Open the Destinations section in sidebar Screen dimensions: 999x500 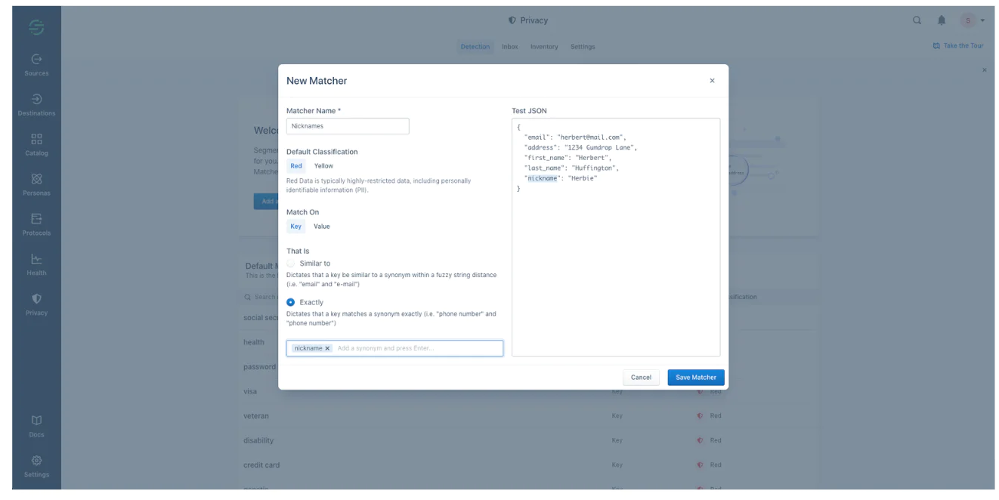click(36, 104)
